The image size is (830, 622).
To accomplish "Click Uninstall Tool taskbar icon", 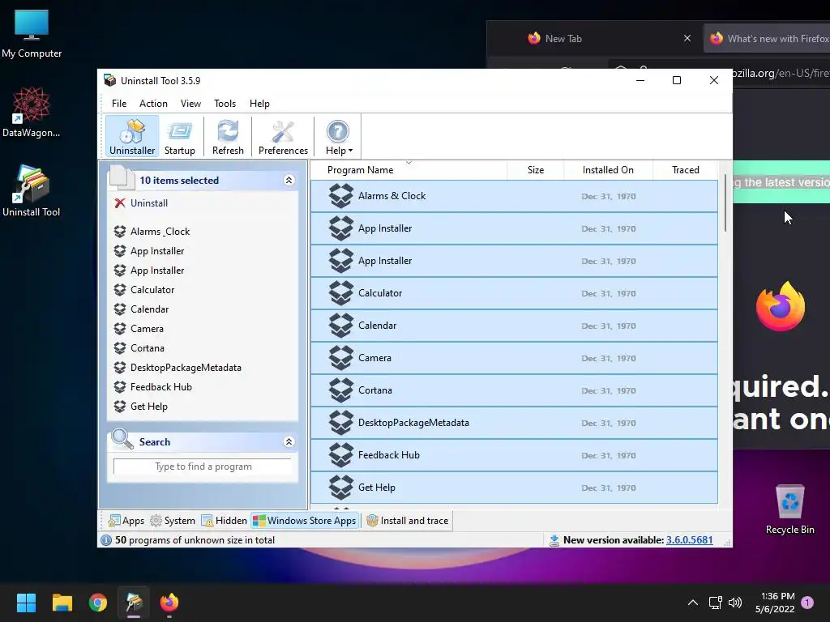I will [134, 603].
